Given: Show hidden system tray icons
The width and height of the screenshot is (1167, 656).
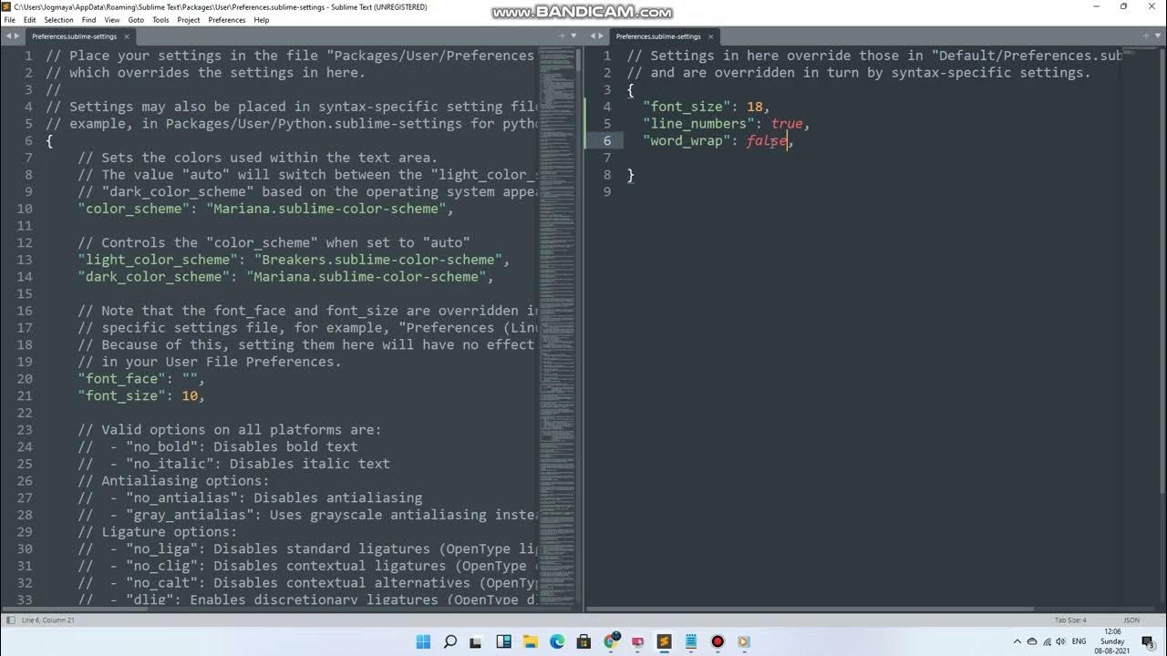Looking at the screenshot, I should (1017, 641).
